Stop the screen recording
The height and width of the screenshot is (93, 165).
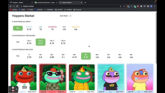point(13,91)
